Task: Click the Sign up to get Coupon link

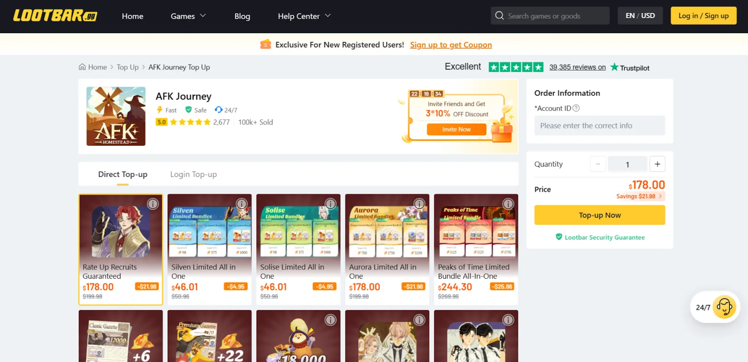Action: click(x=451, y=45)
